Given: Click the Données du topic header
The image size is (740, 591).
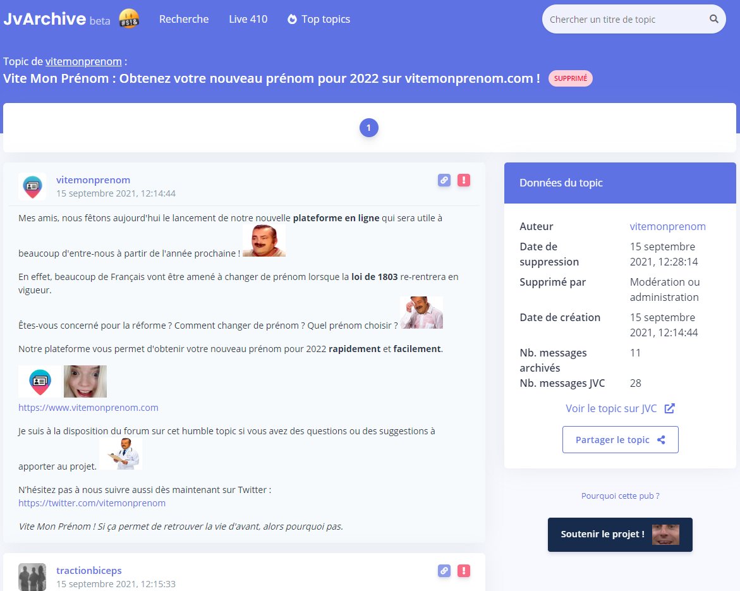Looking at the screenshot, I should [620, 183].
